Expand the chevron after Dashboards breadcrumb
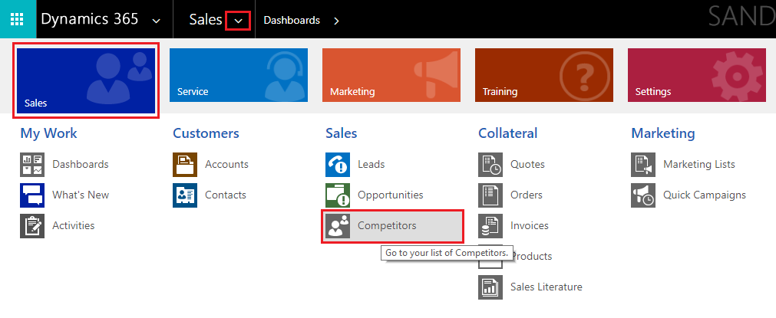This screenshot has height=318, width=776. pos(336,21)
